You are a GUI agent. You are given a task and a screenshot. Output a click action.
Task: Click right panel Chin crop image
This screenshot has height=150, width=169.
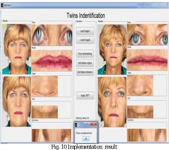[140, 112]
